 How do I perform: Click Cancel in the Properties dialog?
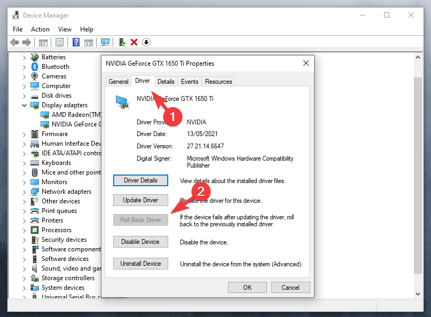pyautogui.click(x=290, y=287)
